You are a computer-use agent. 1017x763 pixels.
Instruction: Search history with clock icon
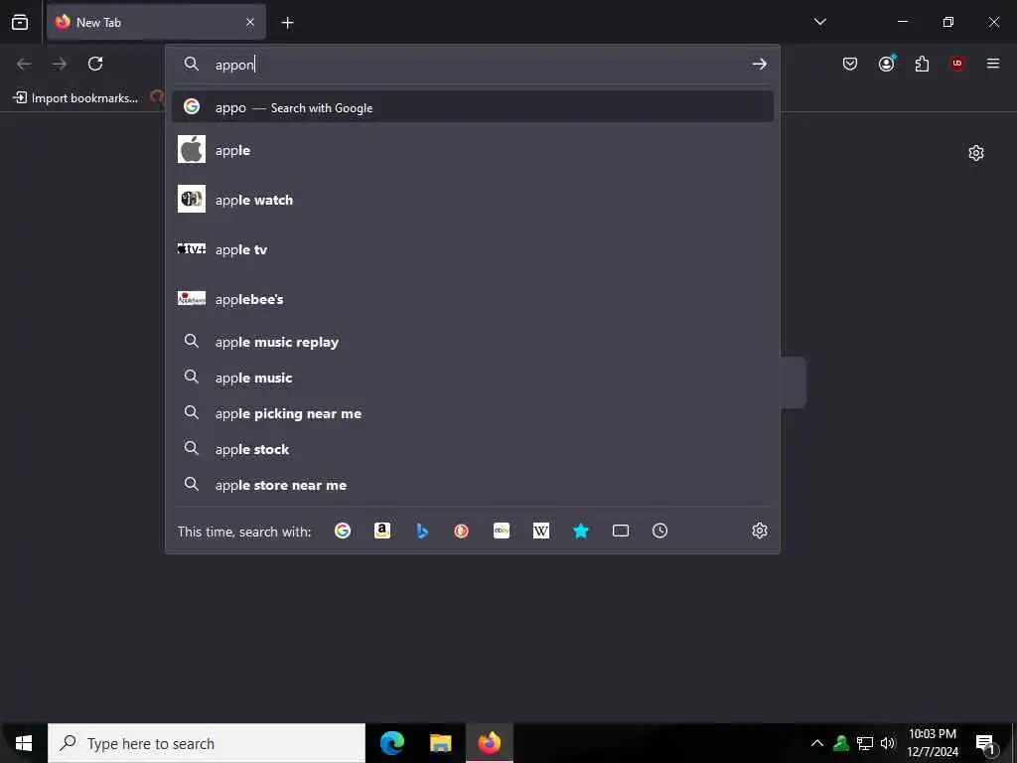[659, 531]
